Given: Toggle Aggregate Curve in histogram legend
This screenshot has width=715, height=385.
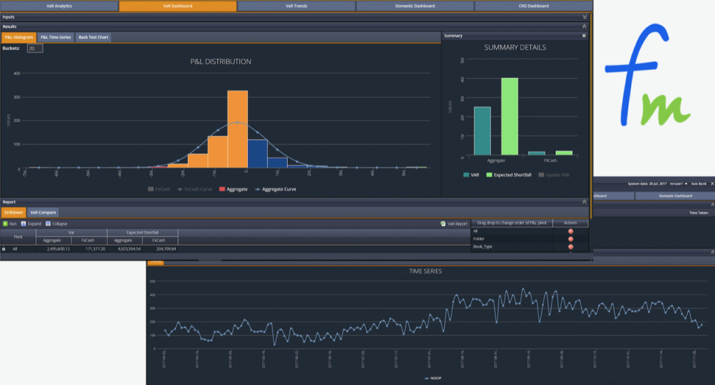Looking at the screenshot, I should pos(275,189).
